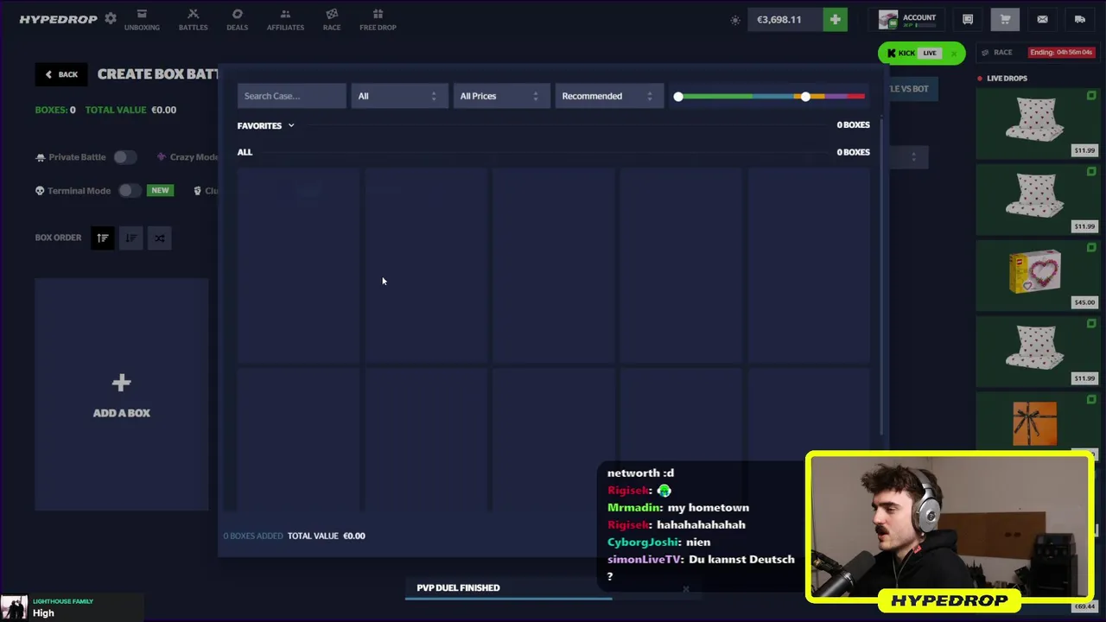Select shuffle box order icon
Image resolution: width=1106 pixels, height=622 pixels.
point(159,238)
